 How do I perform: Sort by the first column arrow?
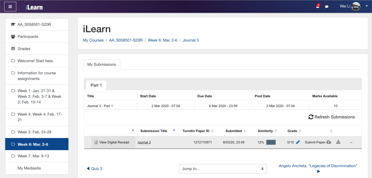133,130
